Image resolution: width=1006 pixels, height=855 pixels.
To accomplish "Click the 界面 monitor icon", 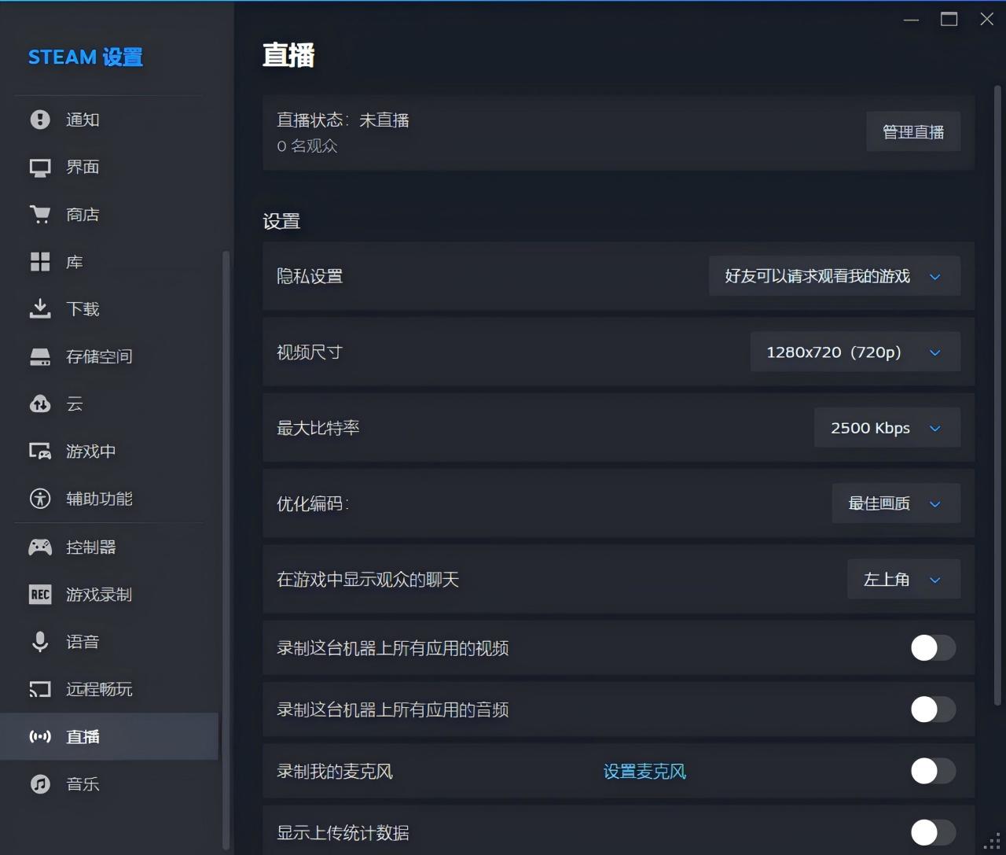I will (x=40, y=167).
